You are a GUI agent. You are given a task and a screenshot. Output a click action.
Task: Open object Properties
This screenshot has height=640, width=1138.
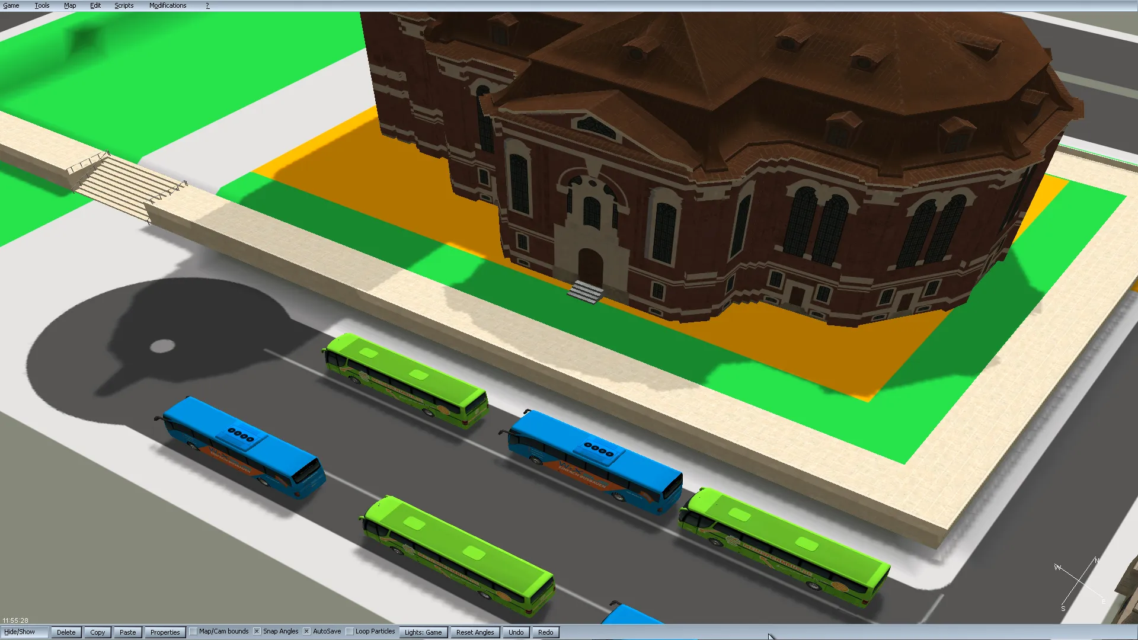point(165,632)
